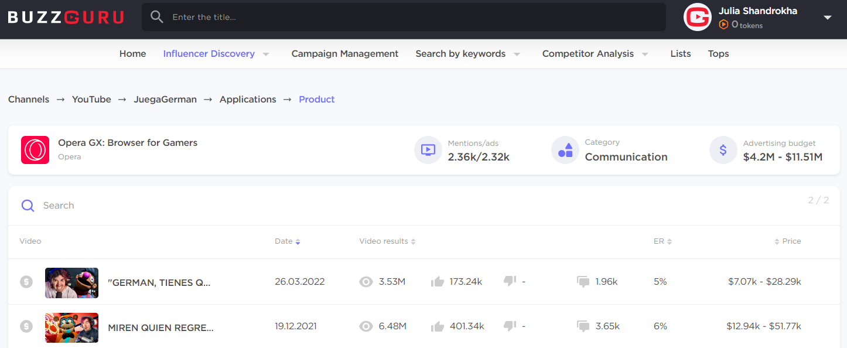The image size is (847, 348).
Task: Open Tops page
Action: tap(718, 53)
